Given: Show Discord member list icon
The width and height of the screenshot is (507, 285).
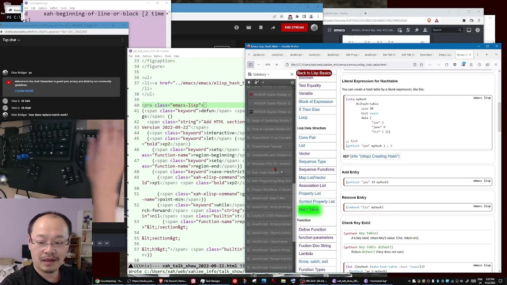Looking at the screenshot, I should 425,30.
